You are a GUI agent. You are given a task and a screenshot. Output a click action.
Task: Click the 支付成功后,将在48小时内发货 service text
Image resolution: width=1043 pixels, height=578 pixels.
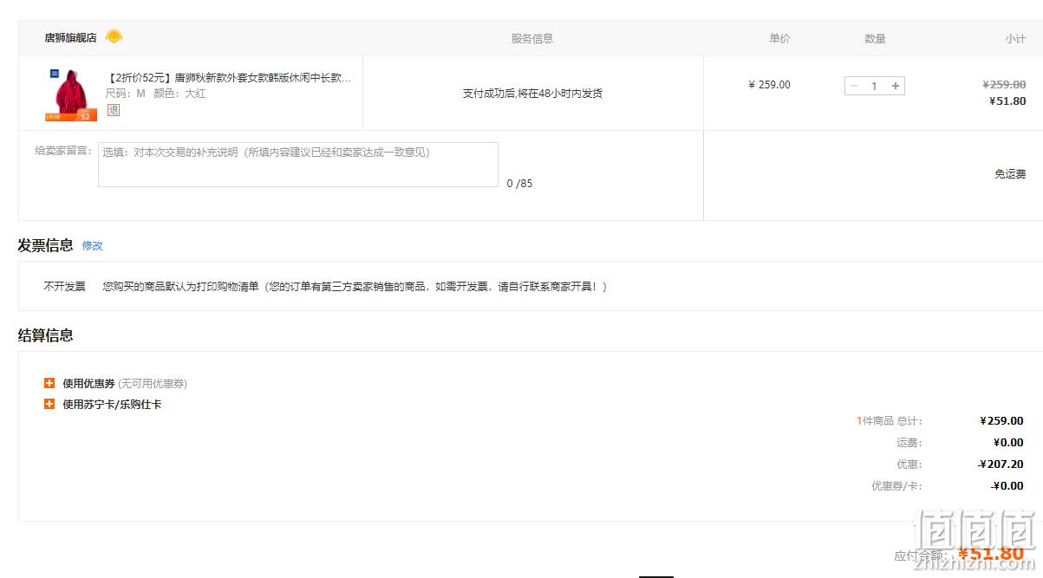click(x=532, y=94)
